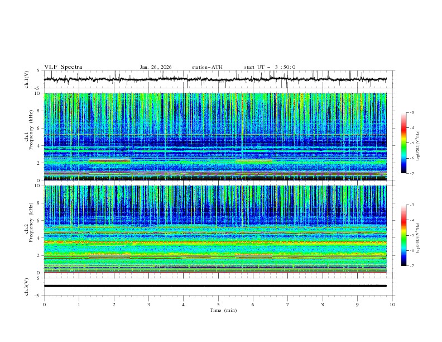Click the "station=ATH" header label

[x=207, y=67]
